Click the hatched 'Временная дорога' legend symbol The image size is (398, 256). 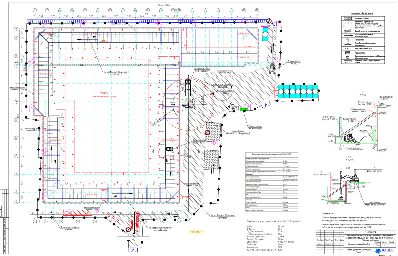[348, 18]
